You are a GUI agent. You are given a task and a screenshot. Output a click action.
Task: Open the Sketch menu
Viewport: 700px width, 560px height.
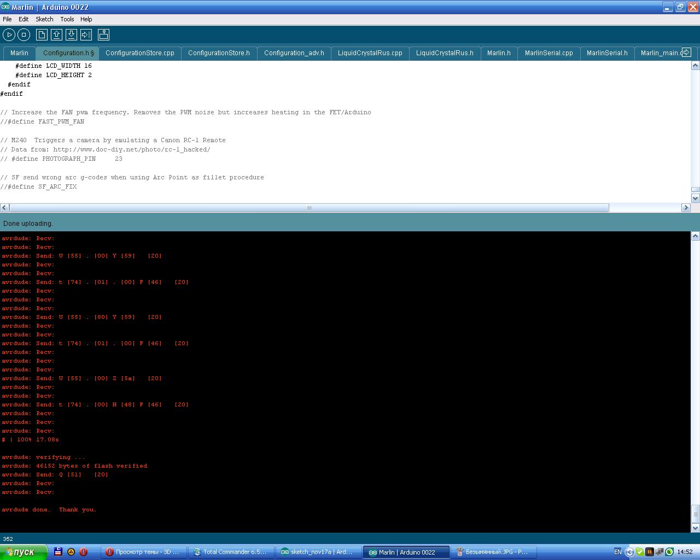(44, 19)
